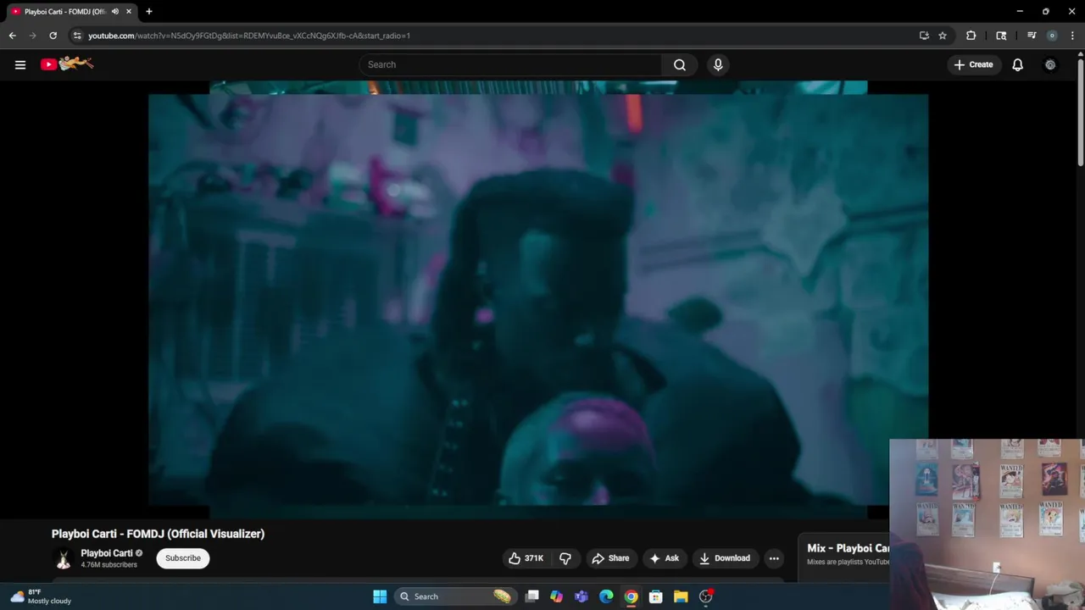Viewport: 1085px width, 610px height.
Task: Click the YouTube search text field
Action: (510, 64)
